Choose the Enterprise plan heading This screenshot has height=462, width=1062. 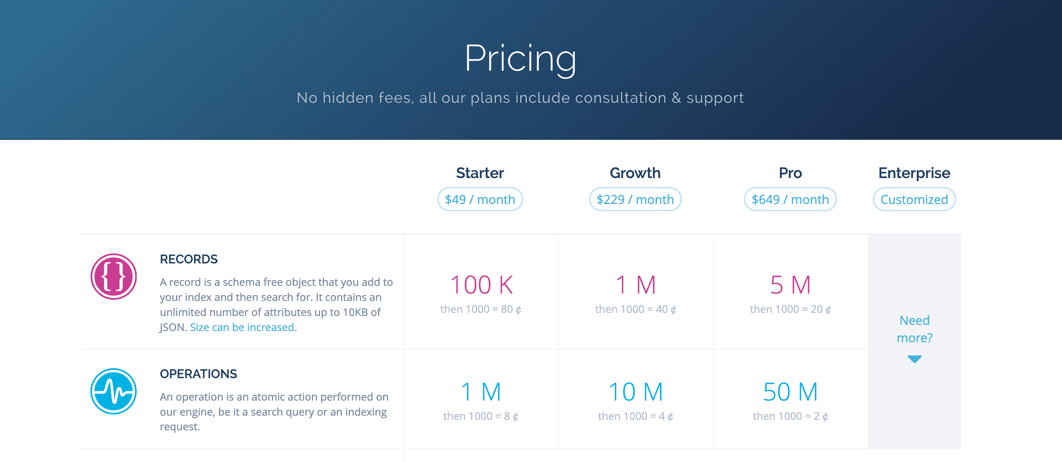coord(914,173)
